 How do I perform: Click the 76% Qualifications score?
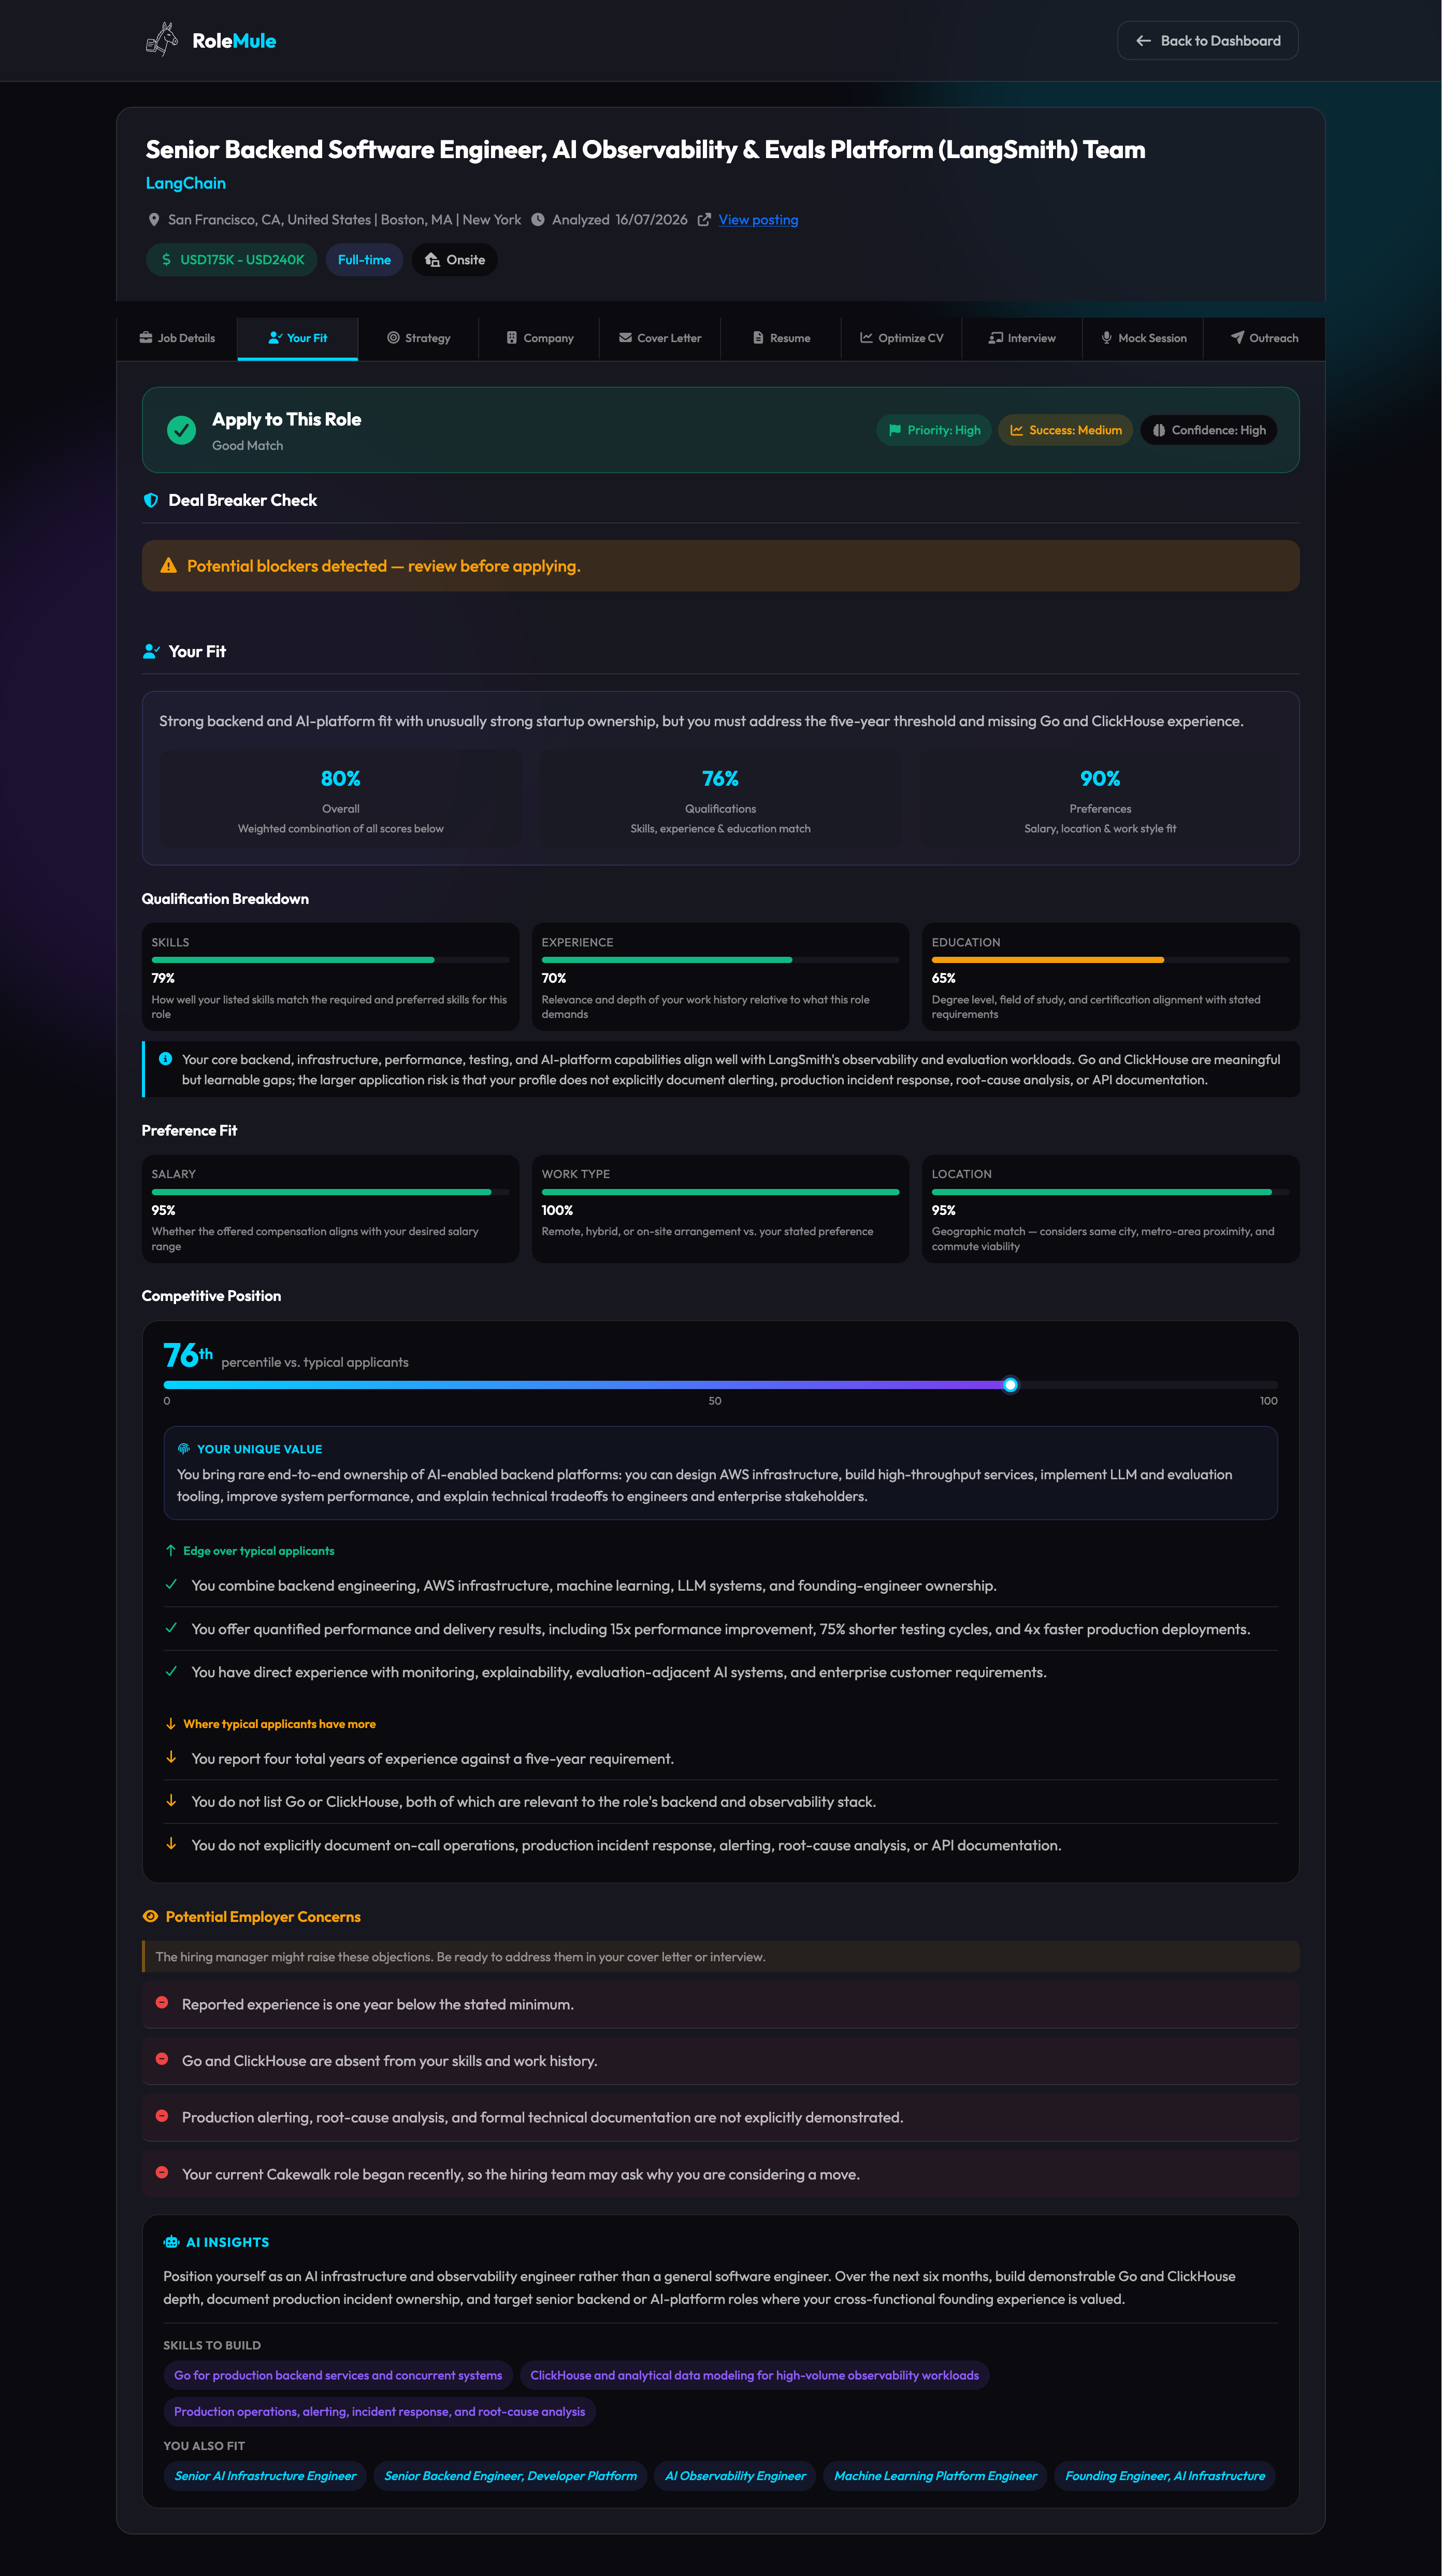pos(720,778)
